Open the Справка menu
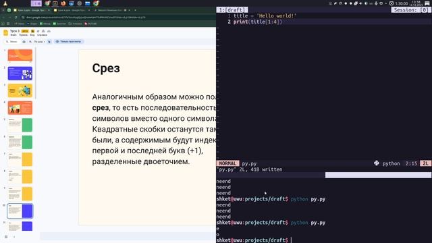 click(x=42, y=35)
